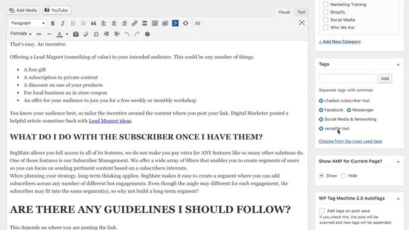Align text right
Image resolution: width=409 pixels, height=230 pixels.
(x=124, y=23)
